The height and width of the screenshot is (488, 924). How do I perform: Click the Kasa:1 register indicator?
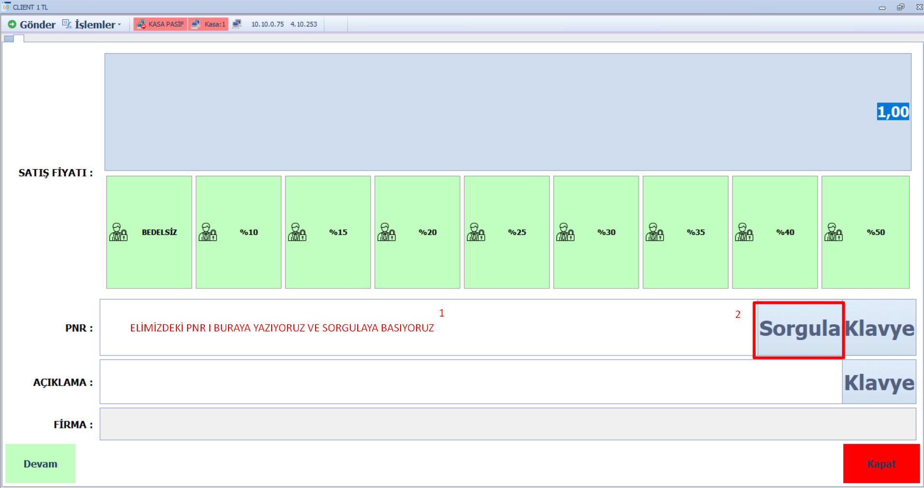pyautogui.click(x=208, y=24)
